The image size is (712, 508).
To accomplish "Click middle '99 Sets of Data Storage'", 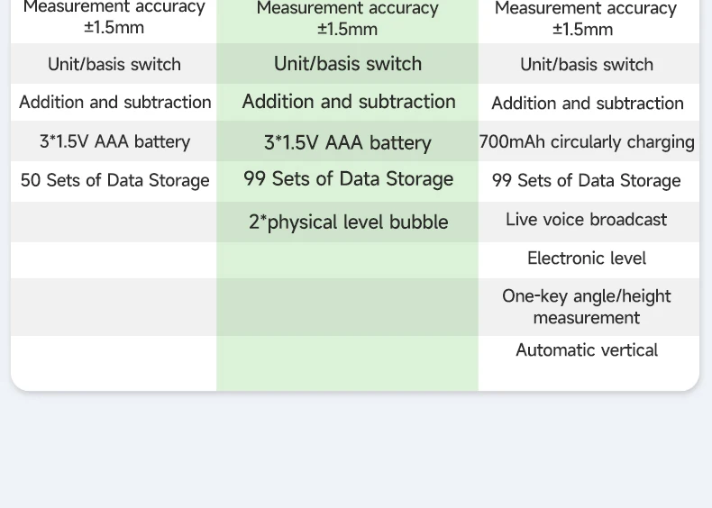I will [x=348, y=179].
